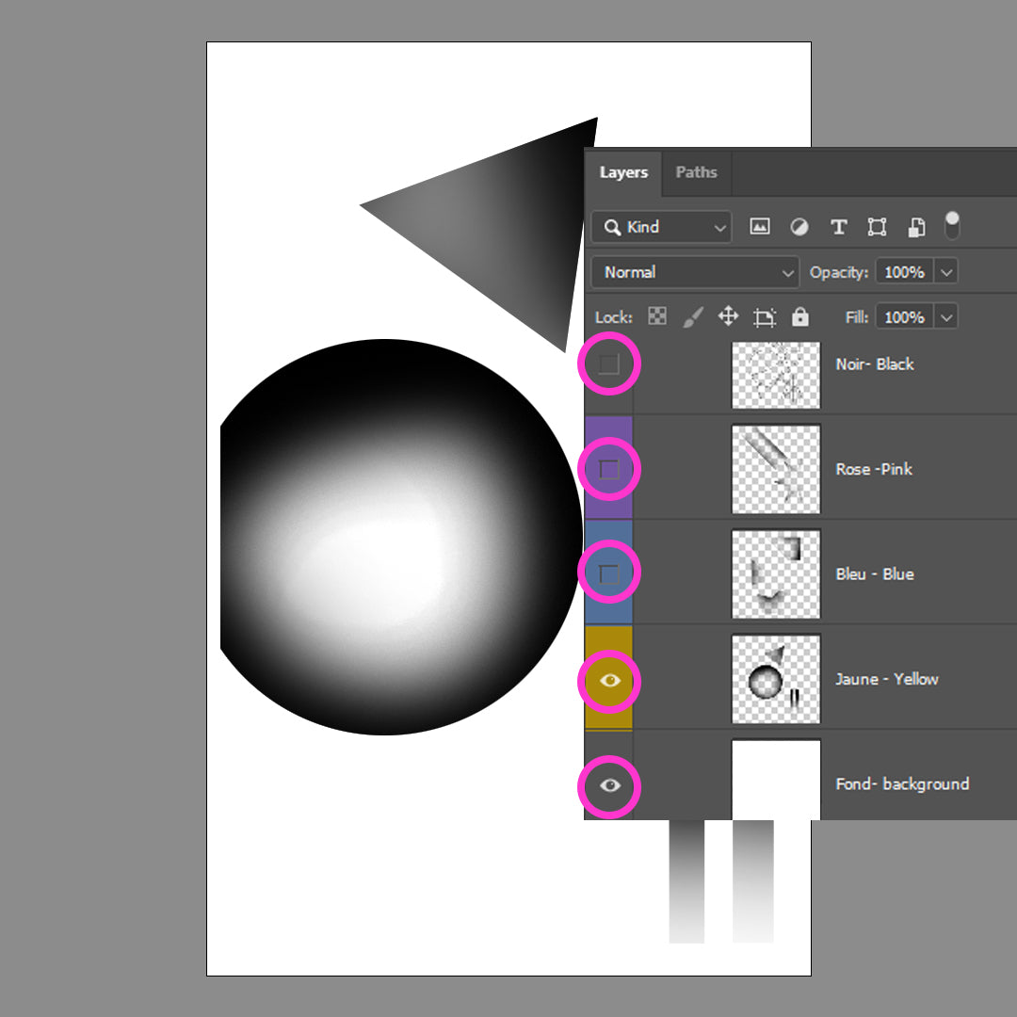Filter layers by pixel layer icon
This screenshot has height=1017, width=1017.
click(760, 227)
